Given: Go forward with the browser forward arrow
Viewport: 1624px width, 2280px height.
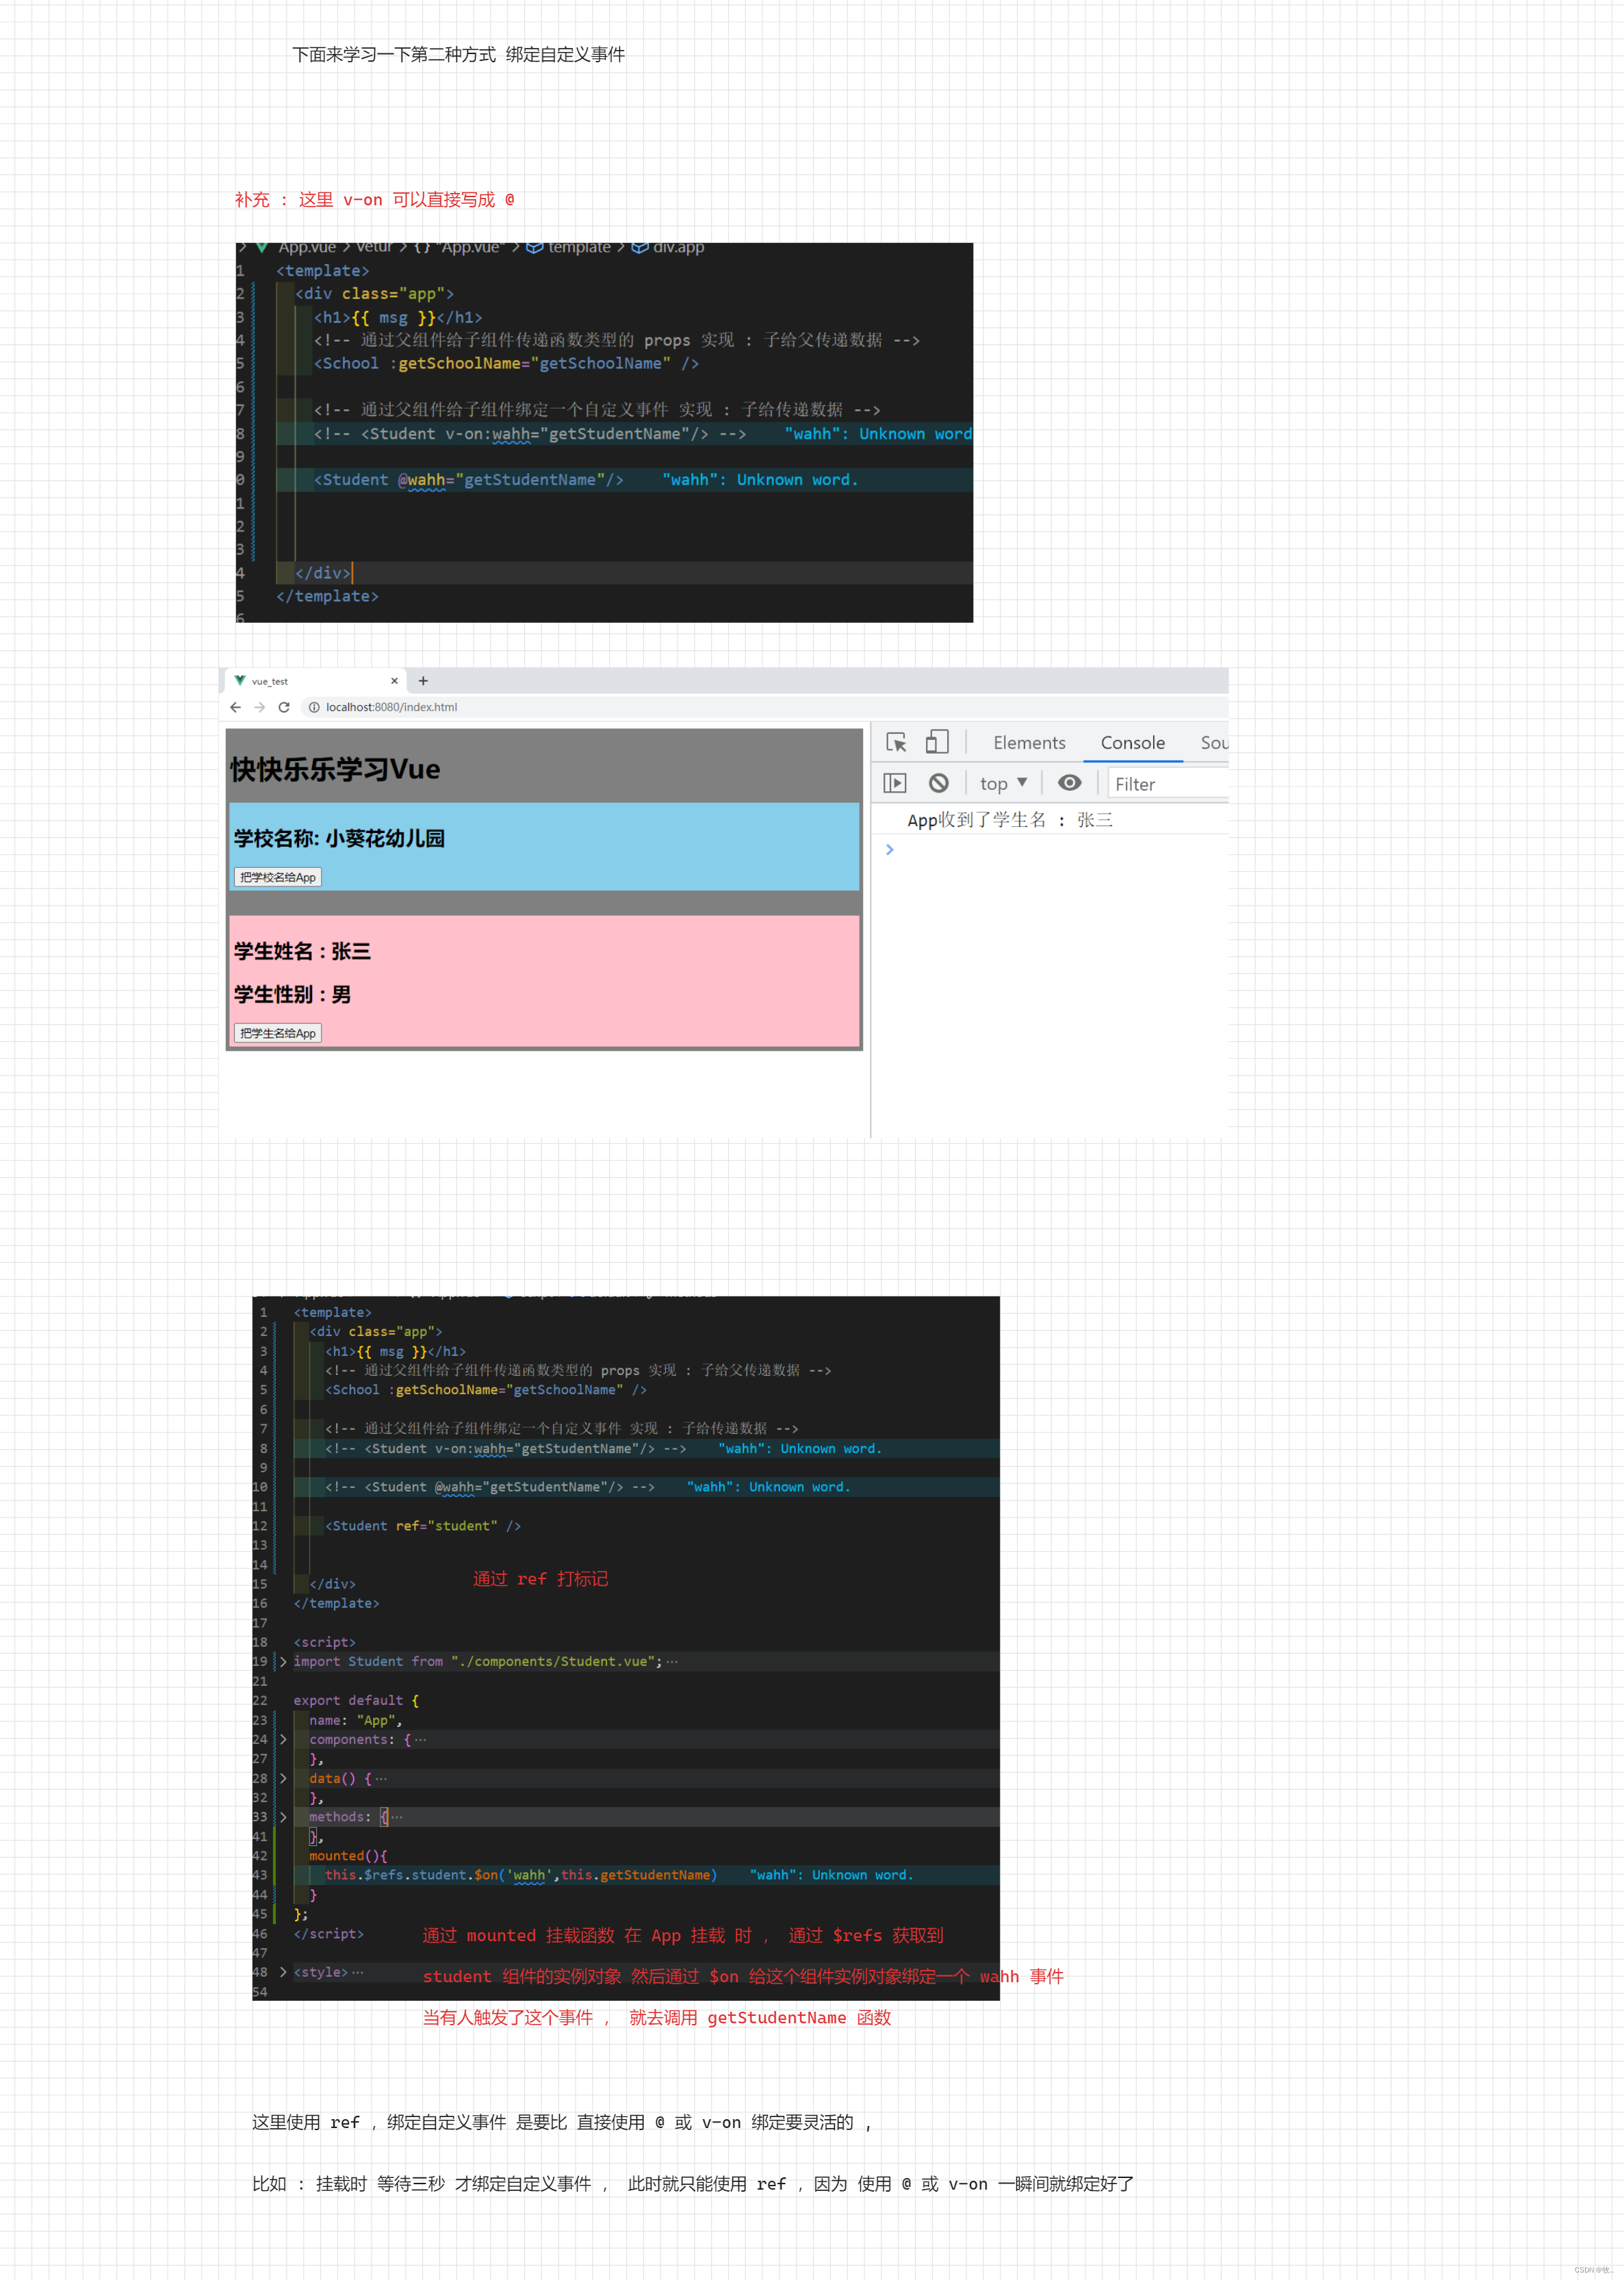Looking at the screenshot, I should [260, 707].
